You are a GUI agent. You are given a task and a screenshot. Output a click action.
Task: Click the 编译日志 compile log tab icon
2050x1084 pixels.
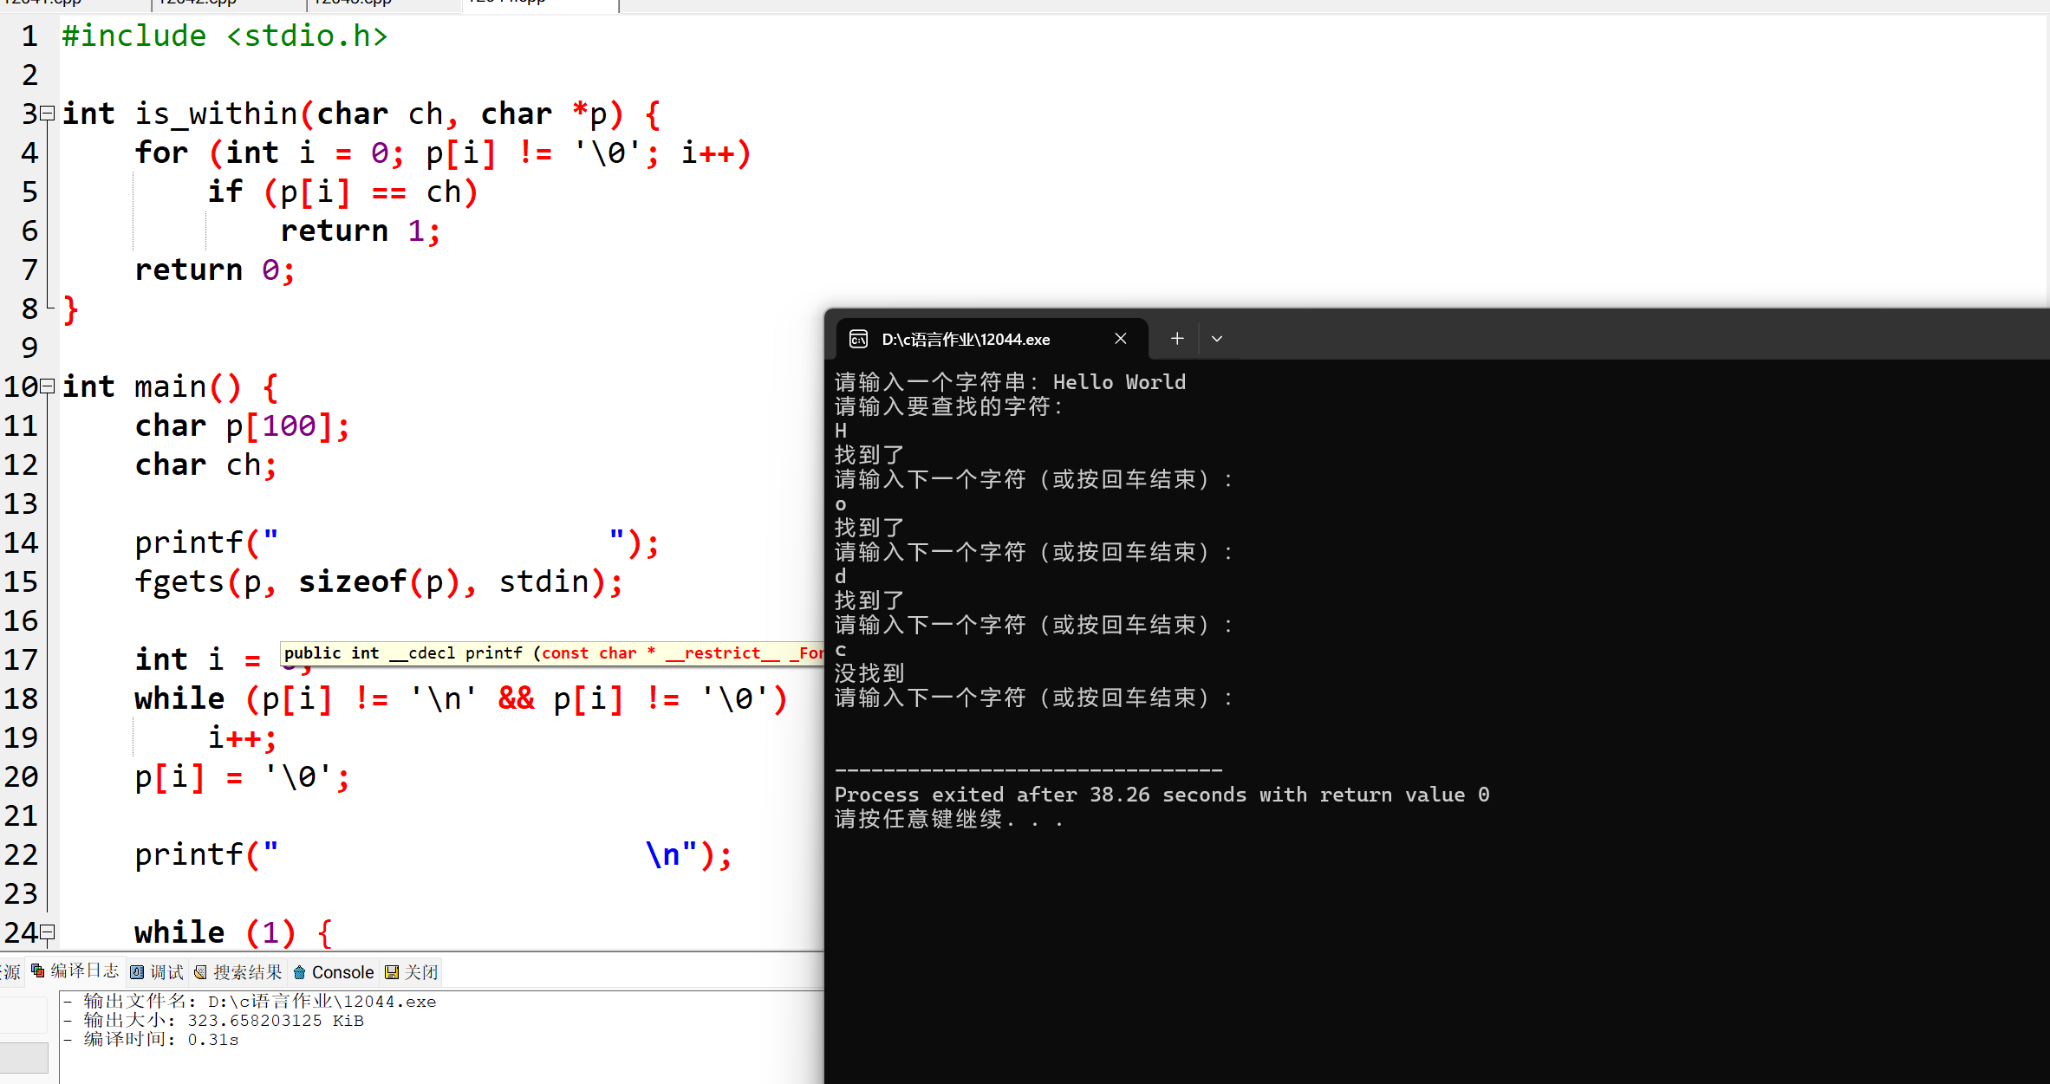pyautogui.click(x=38, y=971)
